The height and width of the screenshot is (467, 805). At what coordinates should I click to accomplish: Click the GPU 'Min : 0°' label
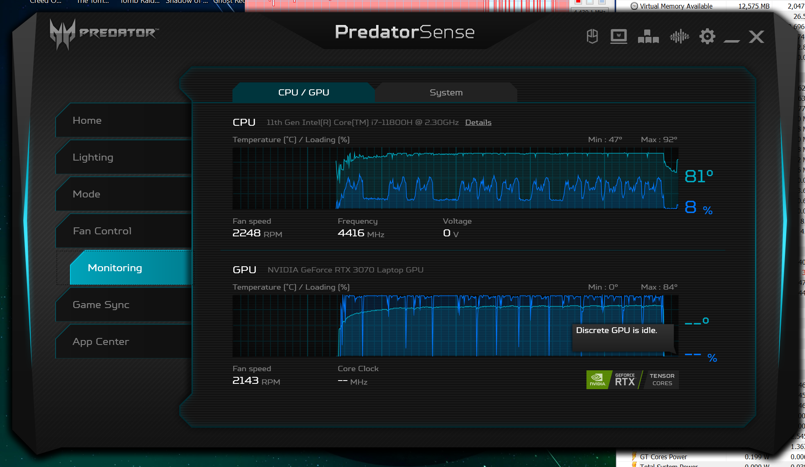(603, 287)
